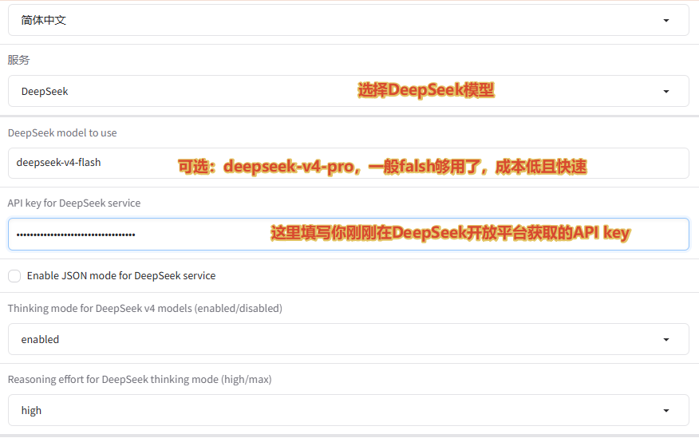Image resolution: width=699 pixels, height=442 pixels.
Task: Open the 服务 dropdown showing DeepSeek
Action: pos(349,91)
